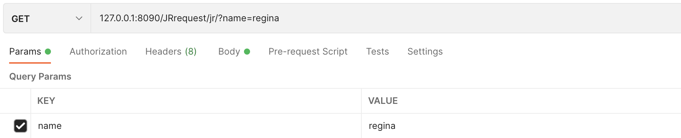
Task: Open the Body tab
Action: 234,52
